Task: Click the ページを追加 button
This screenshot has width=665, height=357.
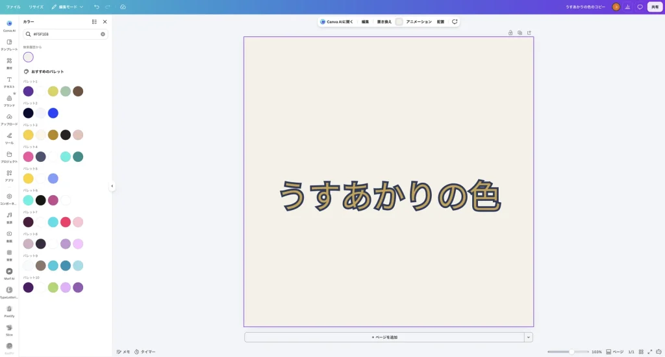Action: click(384, 337)
